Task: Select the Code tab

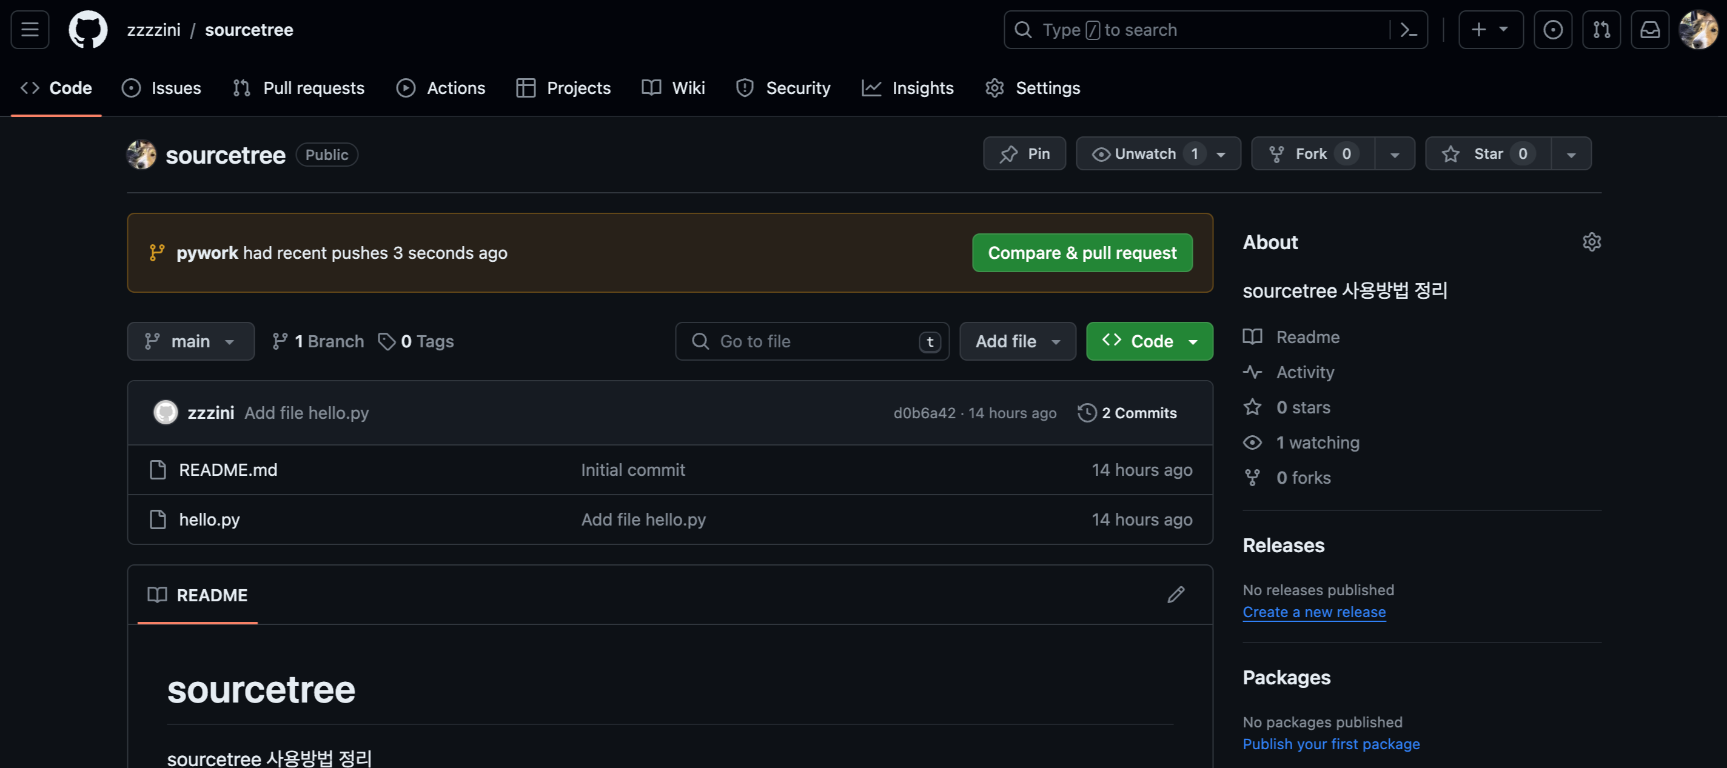Action: 56,88
